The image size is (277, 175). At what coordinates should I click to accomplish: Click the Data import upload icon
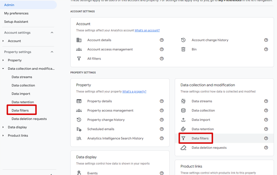183,120
